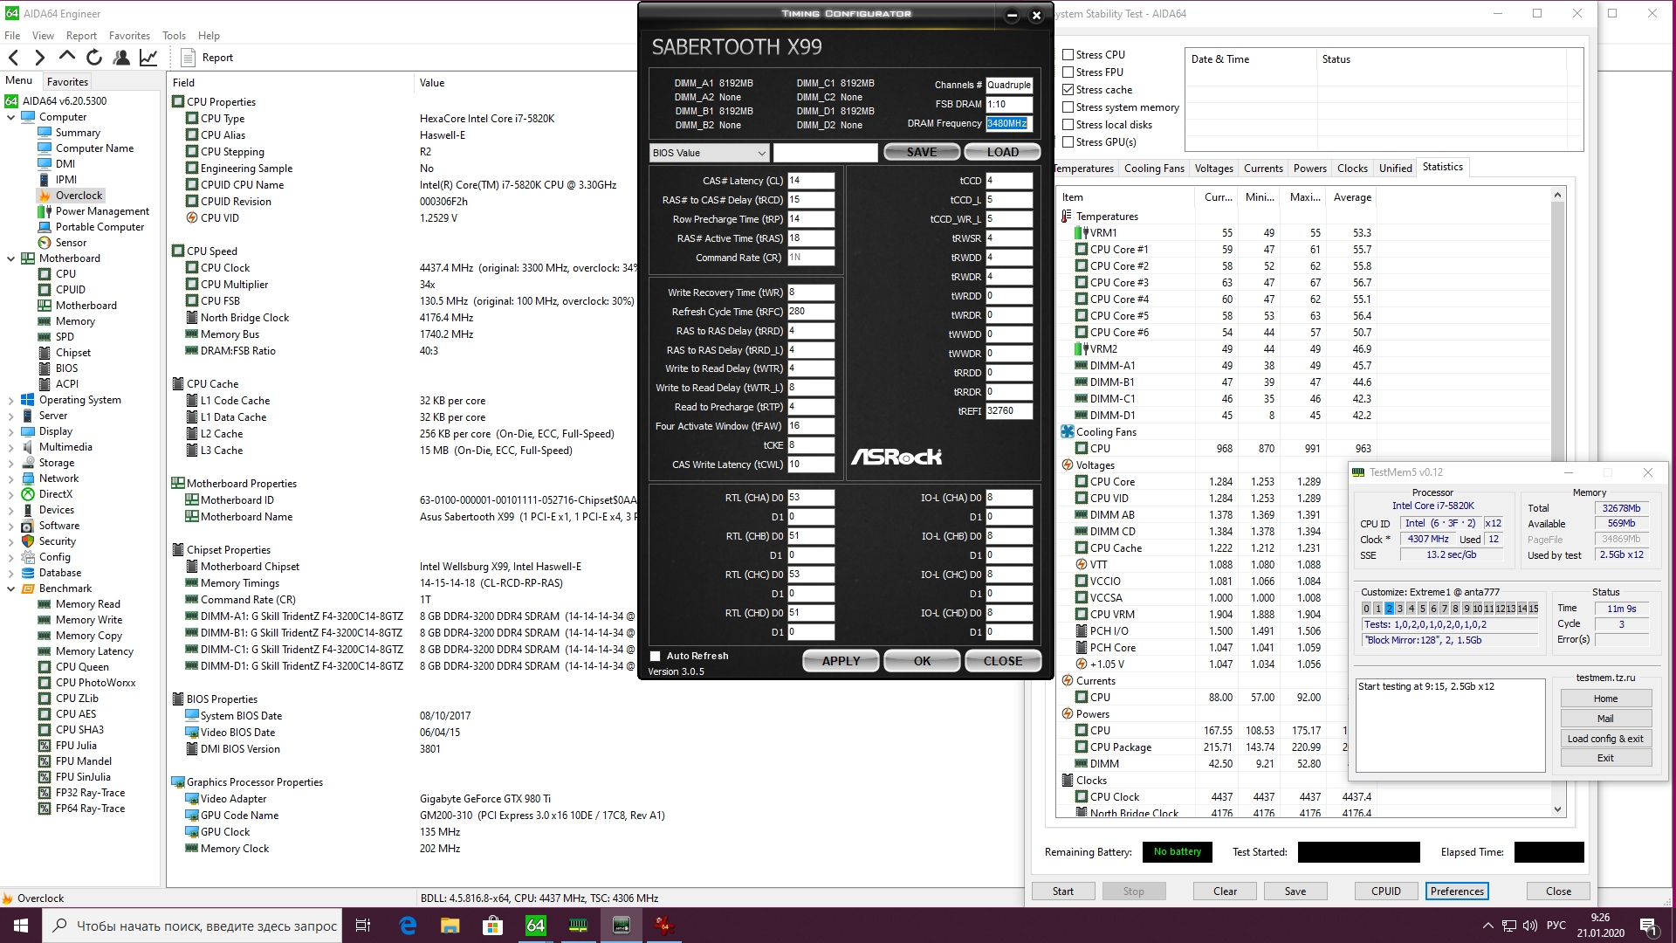This screenshot has width=1676, height=943.
Task: Open the Tools menu
Action: [x=174, y=36]
